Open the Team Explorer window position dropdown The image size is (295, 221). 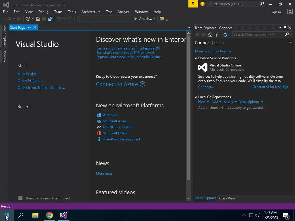(280, 28)
